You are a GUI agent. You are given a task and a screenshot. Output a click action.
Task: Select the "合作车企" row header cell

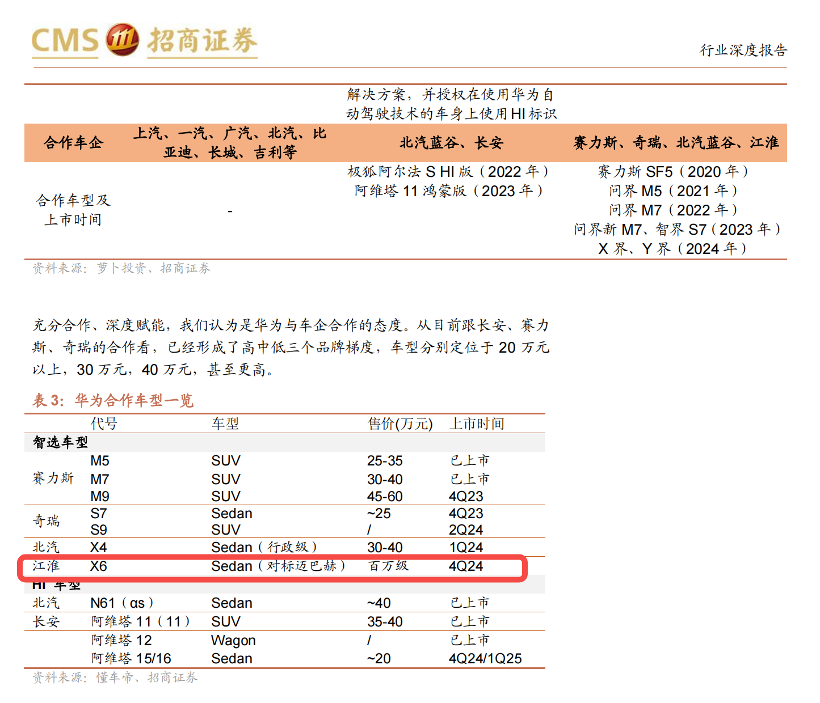(73, 143)
